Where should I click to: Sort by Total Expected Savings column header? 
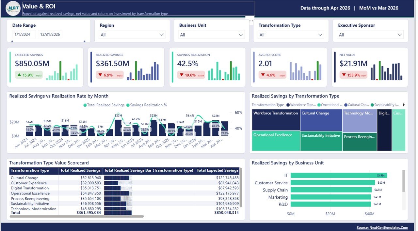point(217,170)
